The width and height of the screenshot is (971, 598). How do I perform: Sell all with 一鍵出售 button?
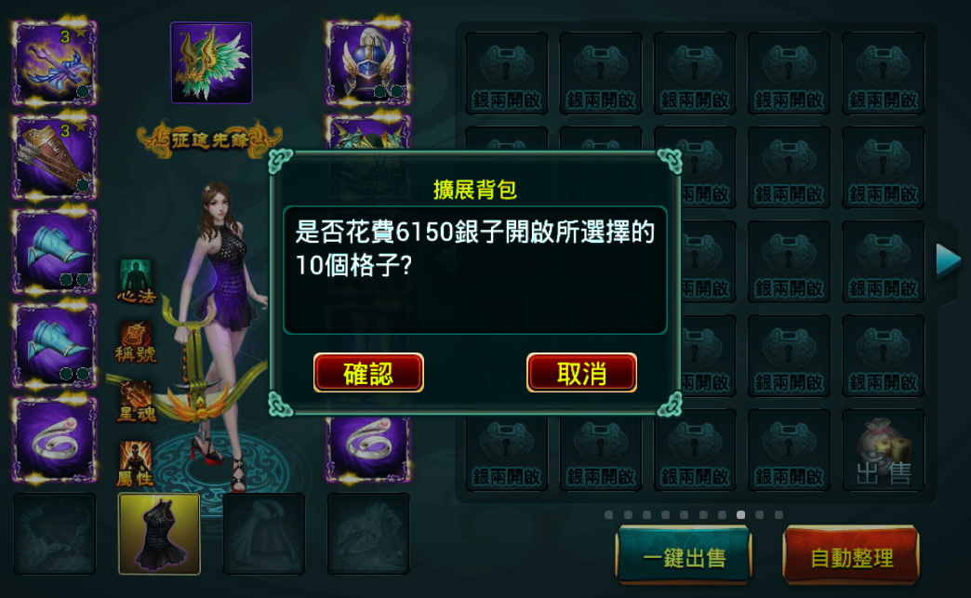(x=684, y=555)
